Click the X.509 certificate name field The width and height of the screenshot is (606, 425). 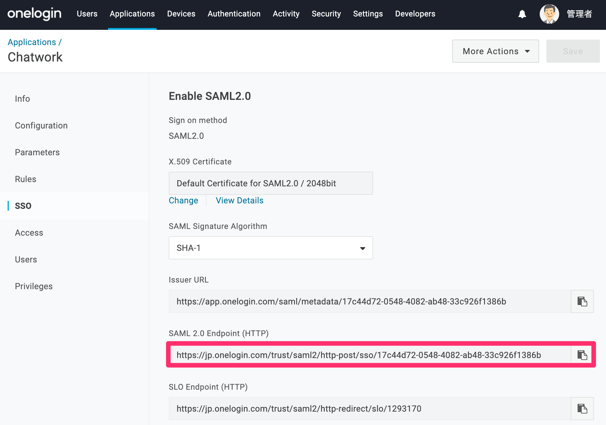pyautogui.click(x=271, y=183)
